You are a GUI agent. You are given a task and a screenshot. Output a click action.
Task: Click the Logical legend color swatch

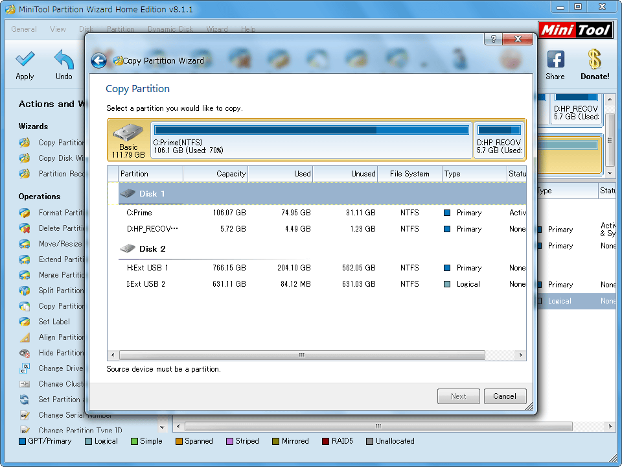tap(89, 441)
